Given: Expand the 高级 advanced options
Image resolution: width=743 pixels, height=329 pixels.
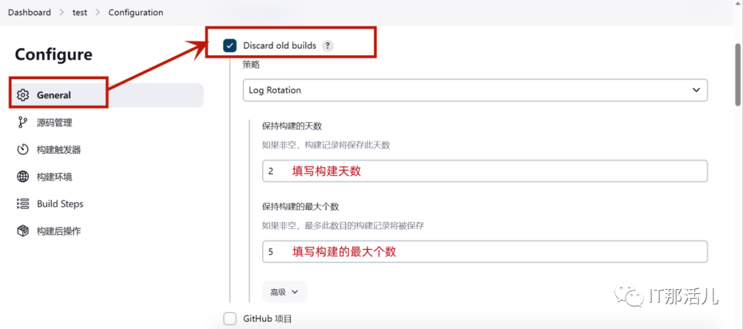Looking at the screenshot, I should pyautogui.click(x=284, y=292).
